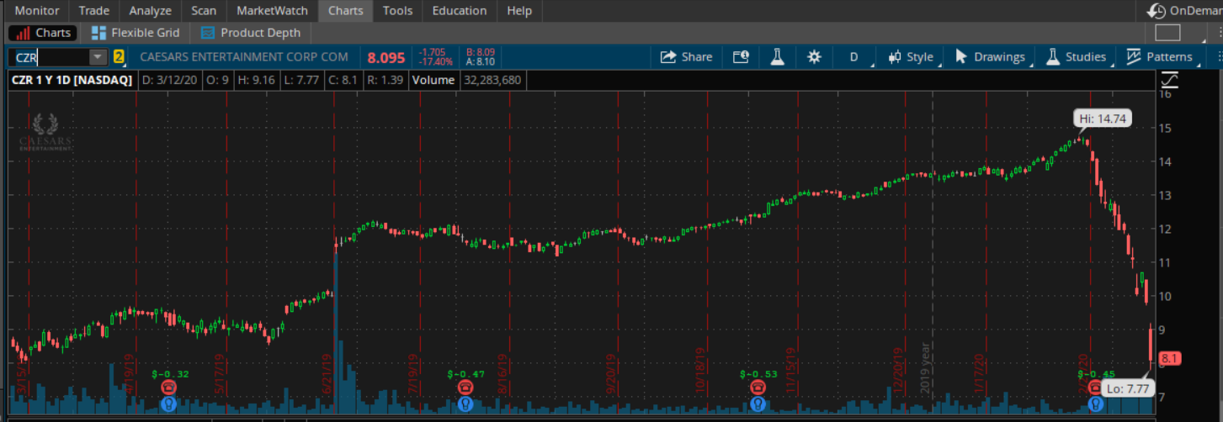Image resolution: width=1223 pixels, height=422 pixels.
Task: Open the Flexible Grid sub-tab
Action: pos(136,33)
